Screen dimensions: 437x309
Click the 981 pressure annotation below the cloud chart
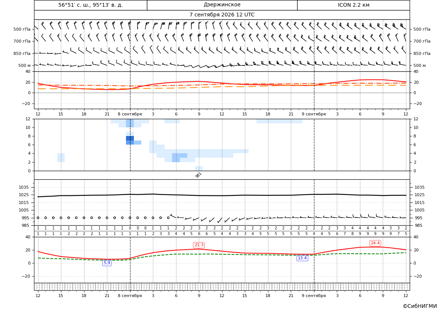(x=198, y=175)
